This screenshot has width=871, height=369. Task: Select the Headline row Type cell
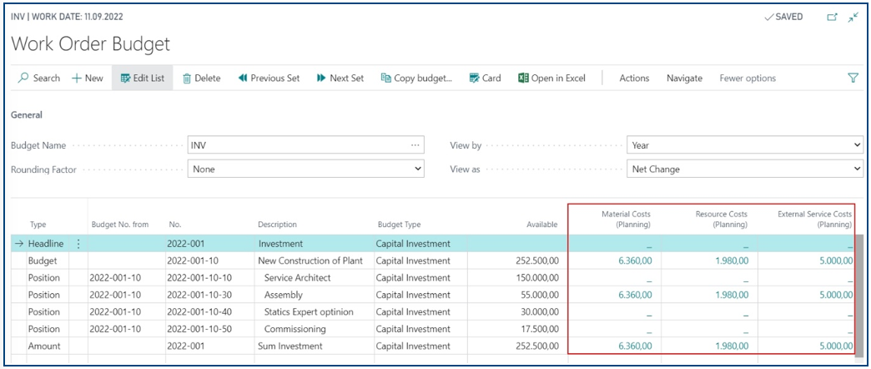tap(46, 244)
